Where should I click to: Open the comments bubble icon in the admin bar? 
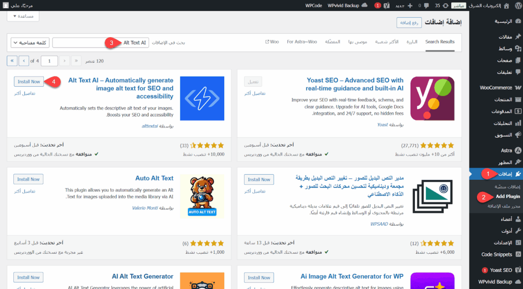(426, 5)
